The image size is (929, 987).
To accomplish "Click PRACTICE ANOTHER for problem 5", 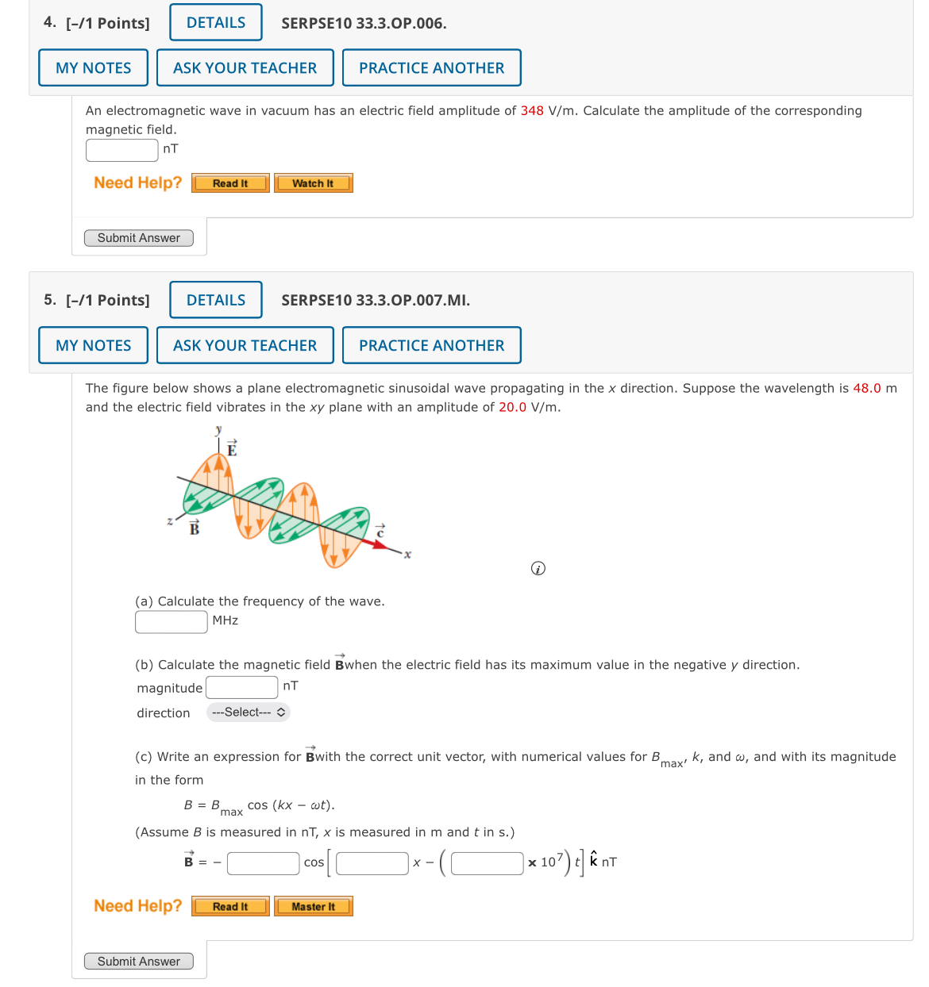I will point(431,345).
